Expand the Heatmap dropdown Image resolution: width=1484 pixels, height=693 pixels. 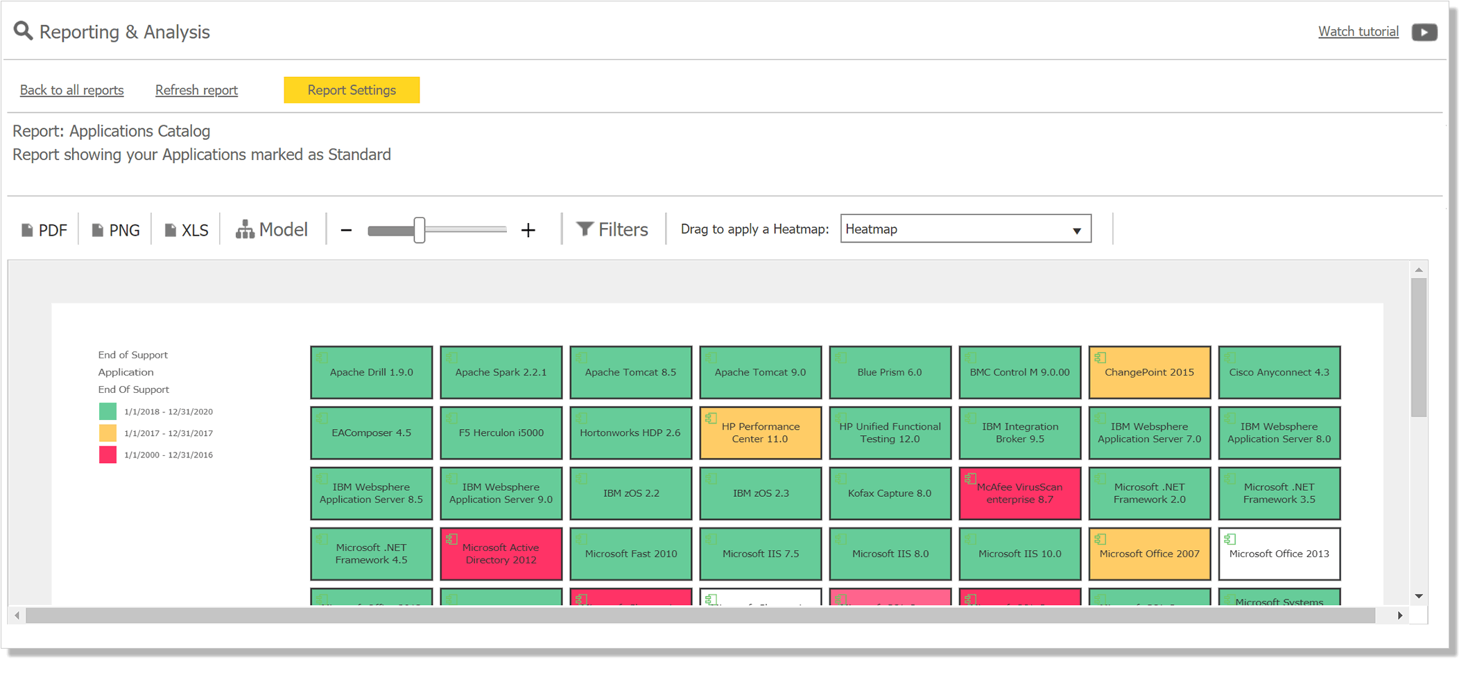pos(965,229)
